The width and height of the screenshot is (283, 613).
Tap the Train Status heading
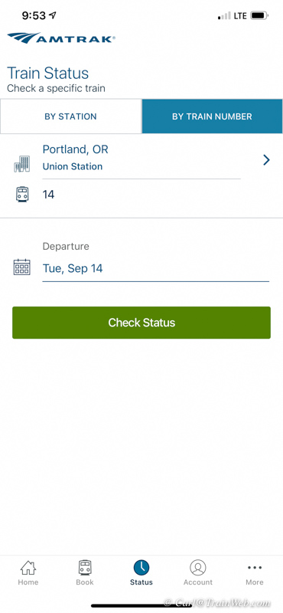47,73
